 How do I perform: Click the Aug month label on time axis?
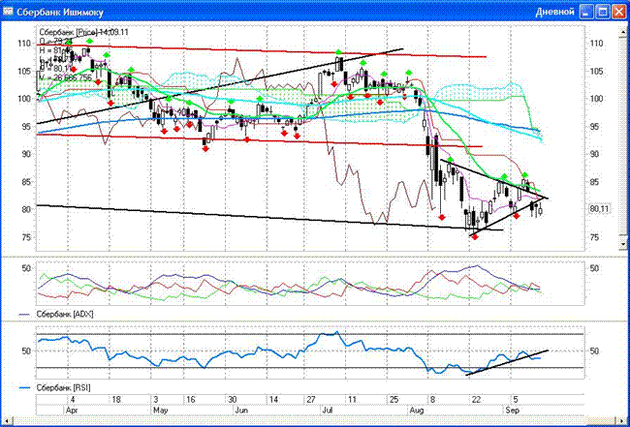(417, 411)
